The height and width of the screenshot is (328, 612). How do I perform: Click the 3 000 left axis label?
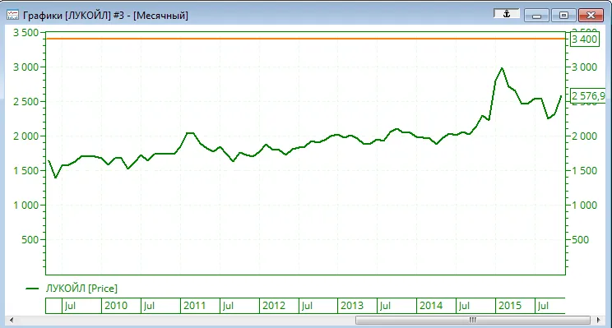[26, 67]
